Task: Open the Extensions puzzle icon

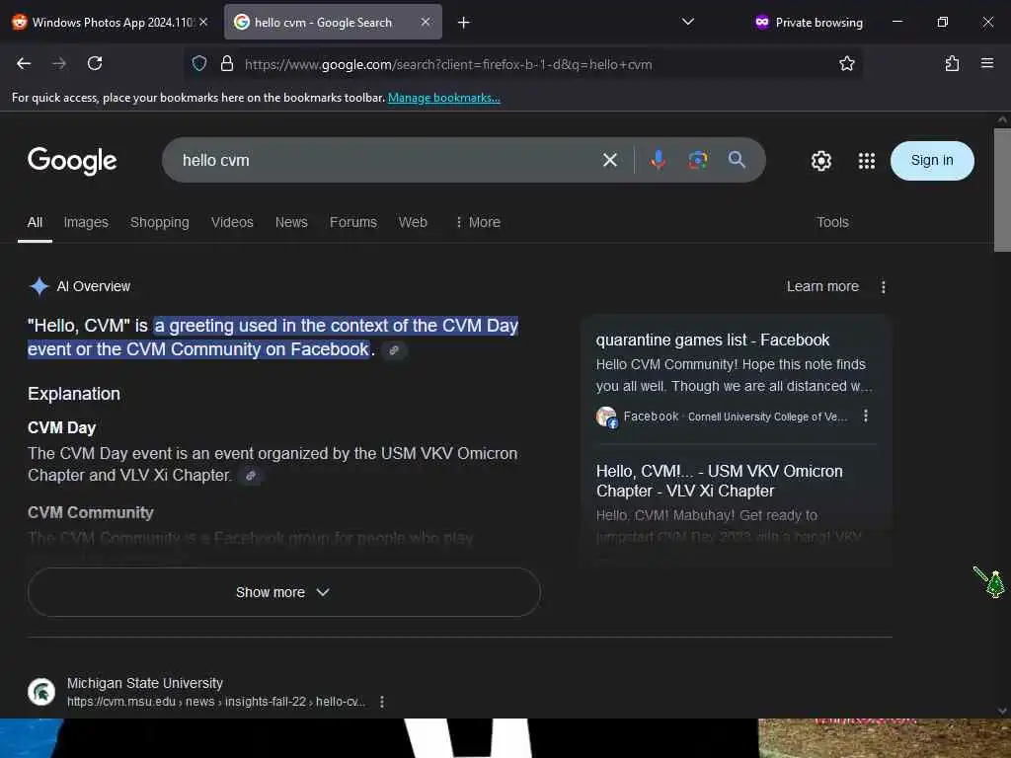Action: pyautogui.click(x=952, y=63)
